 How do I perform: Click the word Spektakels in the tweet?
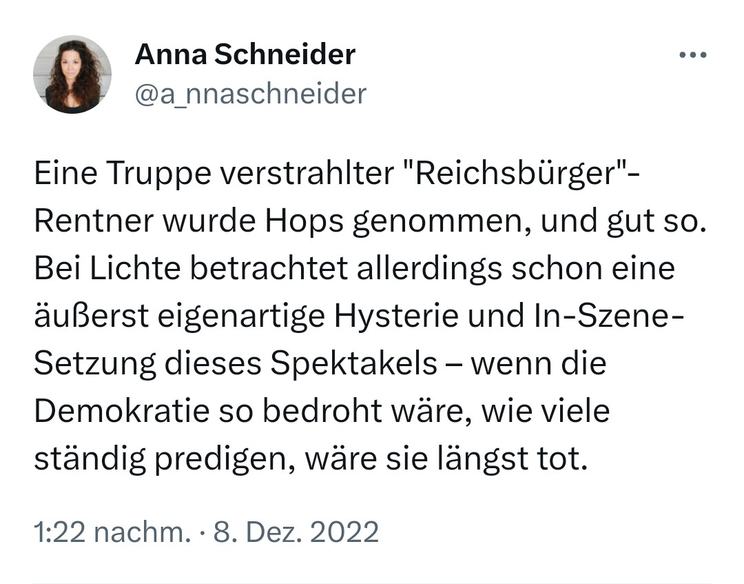[x=353, y=363]
